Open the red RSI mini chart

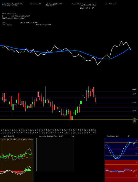[x=121, y=171]
